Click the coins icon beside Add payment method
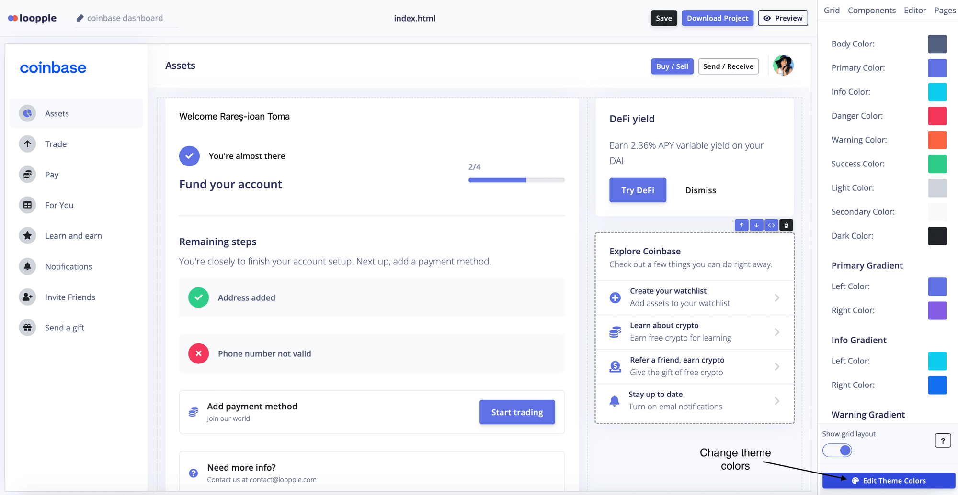 coord(194,412)
